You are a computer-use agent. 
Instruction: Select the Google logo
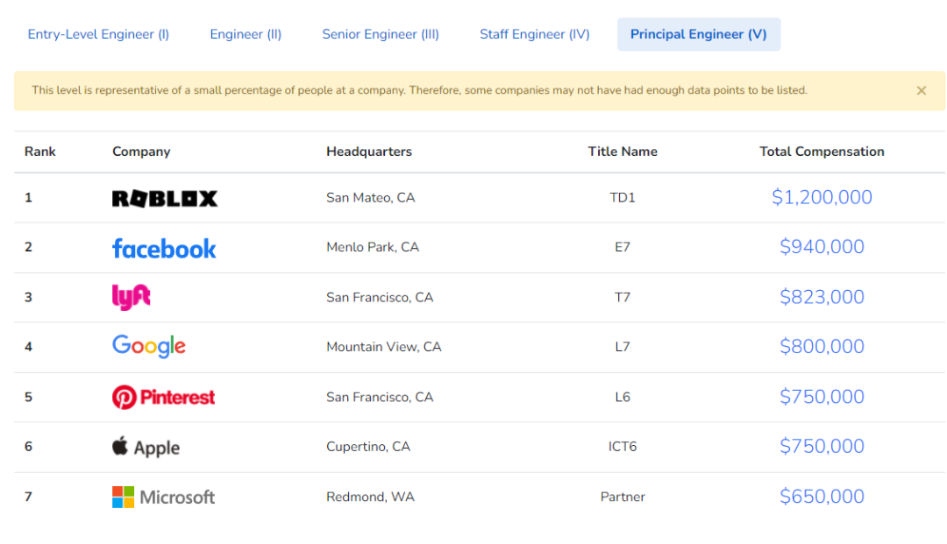(149, 347)
